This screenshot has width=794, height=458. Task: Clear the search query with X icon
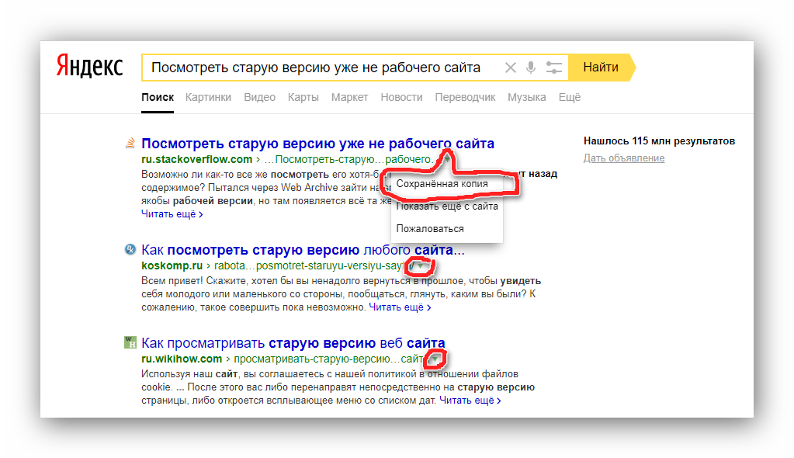tap(511, 68)
